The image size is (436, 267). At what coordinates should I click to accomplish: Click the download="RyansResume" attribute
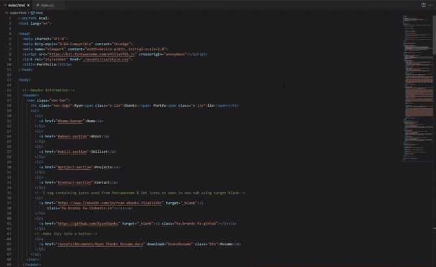coord(169,244)
